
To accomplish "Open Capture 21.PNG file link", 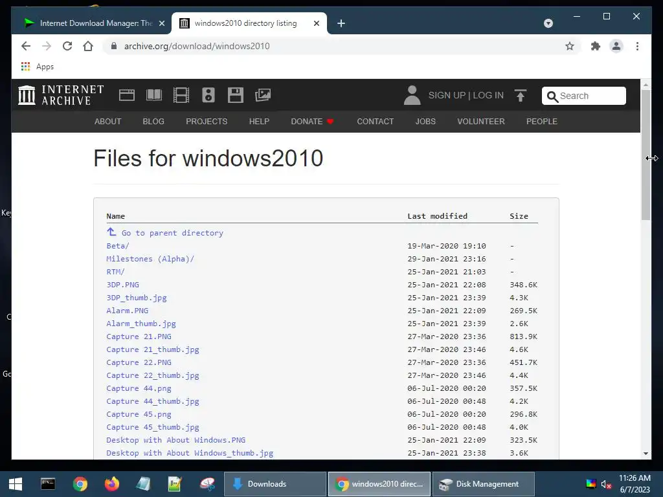I will (139, 337).
